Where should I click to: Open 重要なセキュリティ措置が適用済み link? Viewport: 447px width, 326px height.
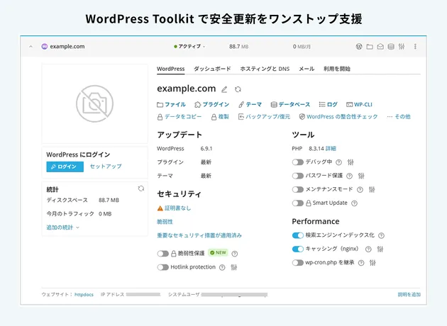(199, 235)
